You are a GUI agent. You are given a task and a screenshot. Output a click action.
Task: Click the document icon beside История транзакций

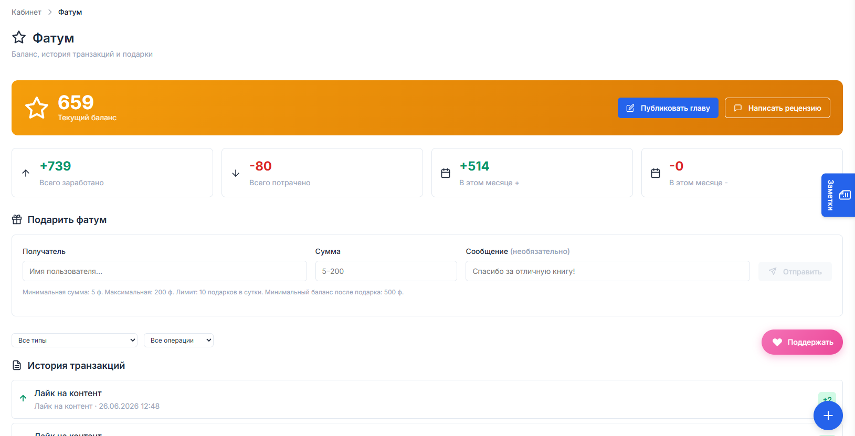click(x=17, y=365)
